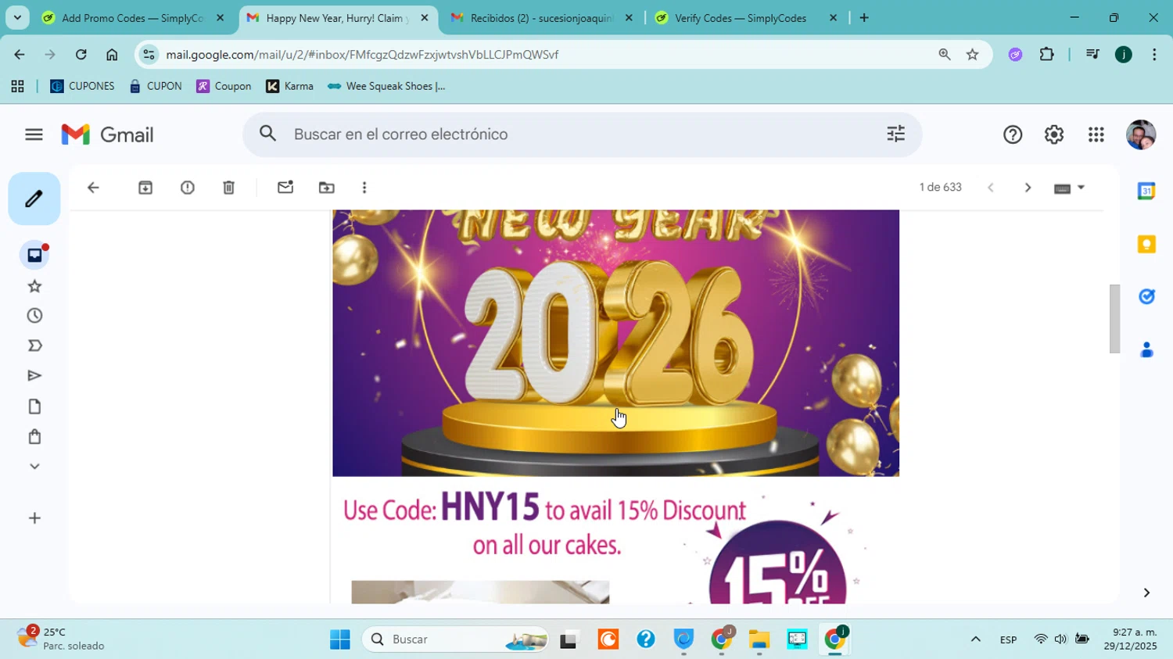Close the Happy New Year tab
This screenshot has height=659, width=1173.
[x=425, y=18]
